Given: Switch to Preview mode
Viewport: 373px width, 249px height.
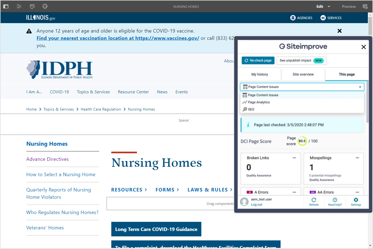Looking at the screenshot, I should (x=349, y=6).
